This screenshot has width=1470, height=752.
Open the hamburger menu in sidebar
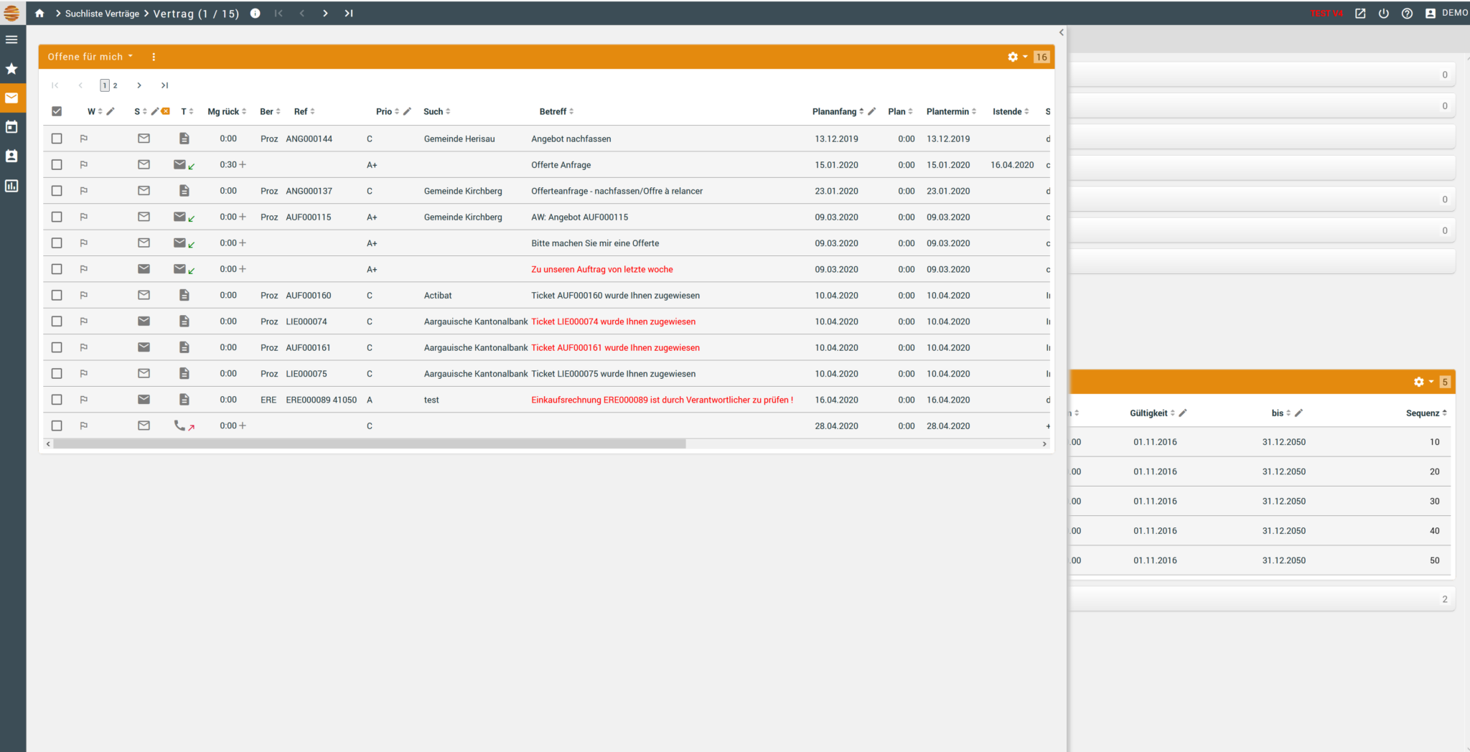[x=11, y=39]
